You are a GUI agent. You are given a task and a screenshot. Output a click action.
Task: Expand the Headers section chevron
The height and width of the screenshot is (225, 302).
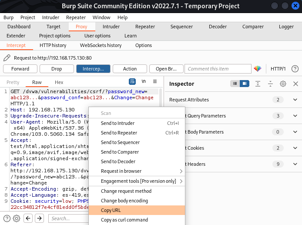(x=295, y=164)
